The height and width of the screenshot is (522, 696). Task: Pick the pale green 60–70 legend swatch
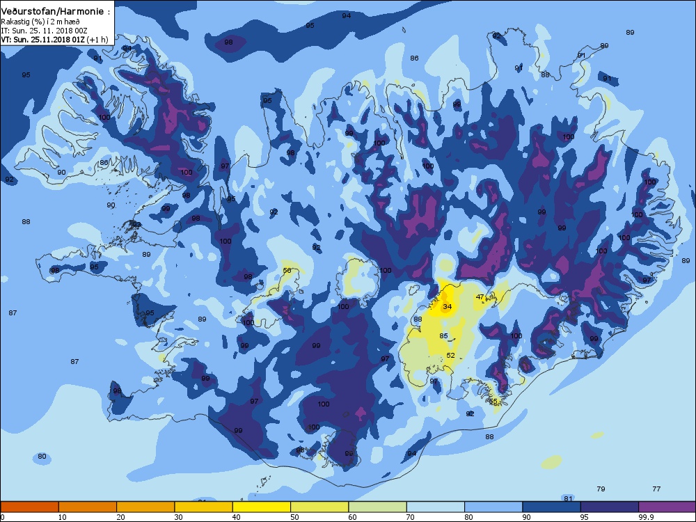[378, 507]
